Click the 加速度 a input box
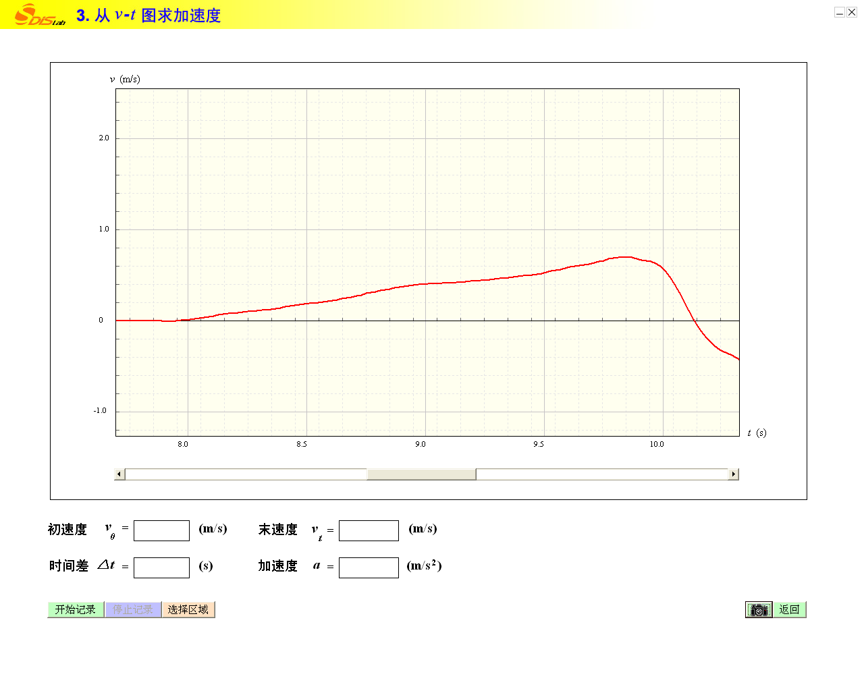The height and width of the screenshot is (691, 864). (x=369, y=568)
